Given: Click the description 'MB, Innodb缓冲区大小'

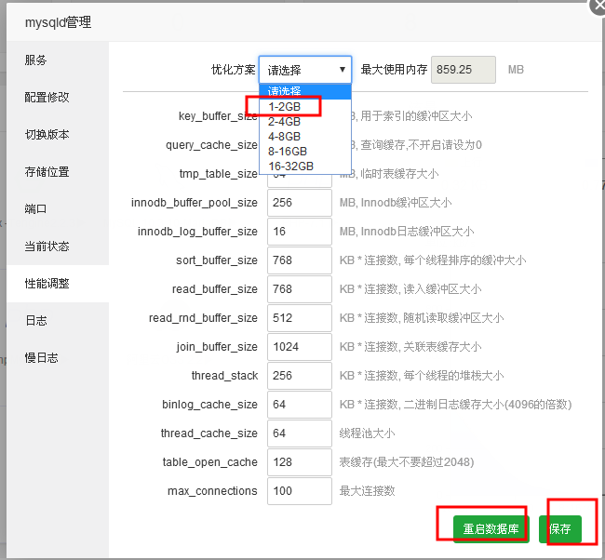Looking at the screenshot, I should click(x=396, y=203).
